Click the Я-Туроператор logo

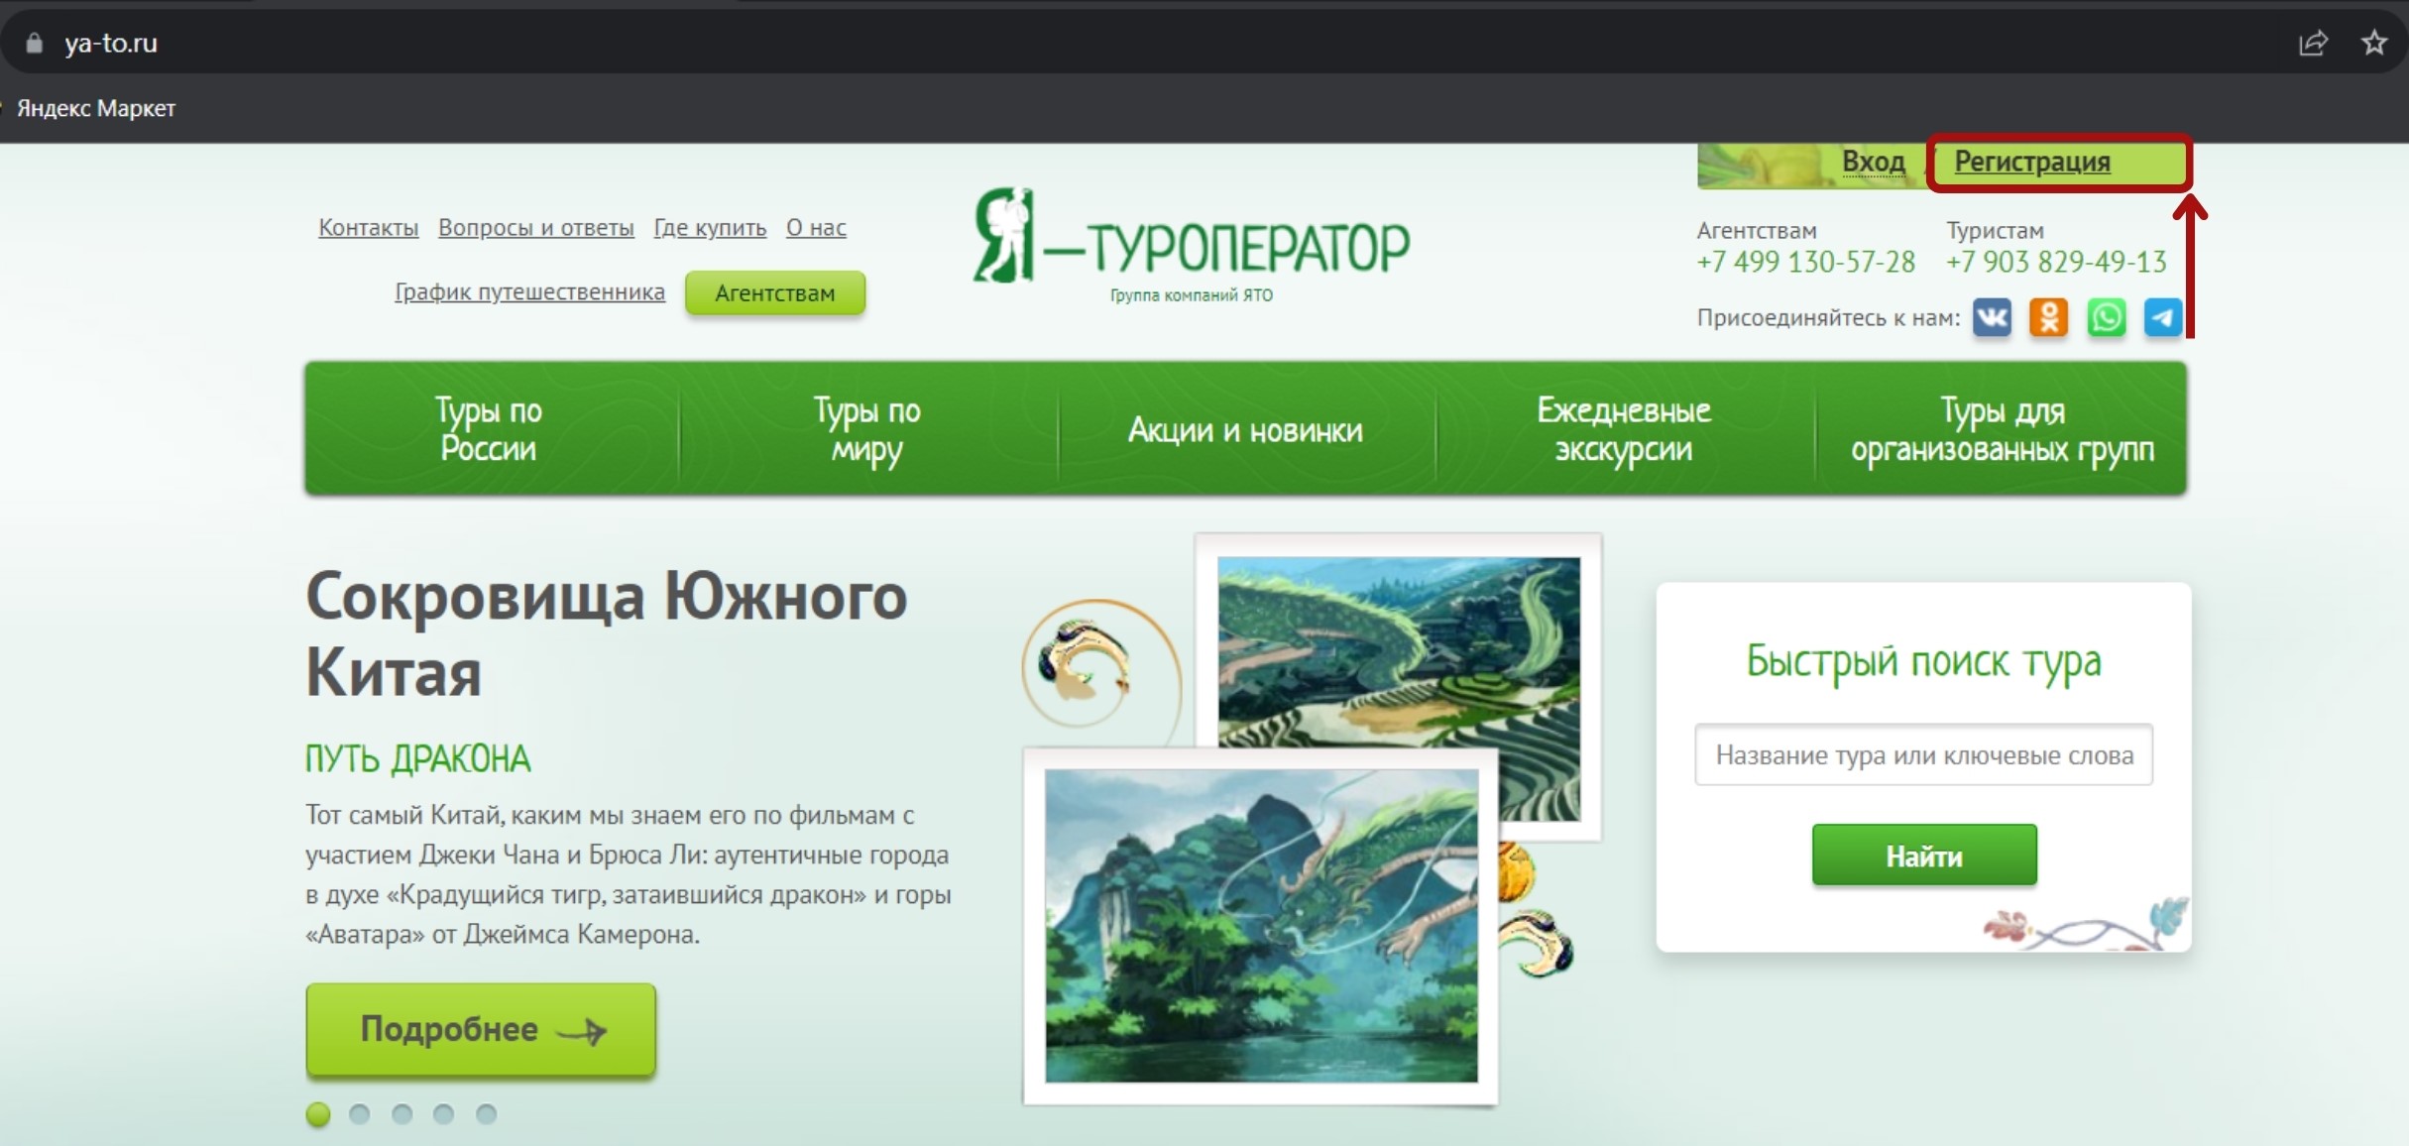click(x=1190, y=244)
